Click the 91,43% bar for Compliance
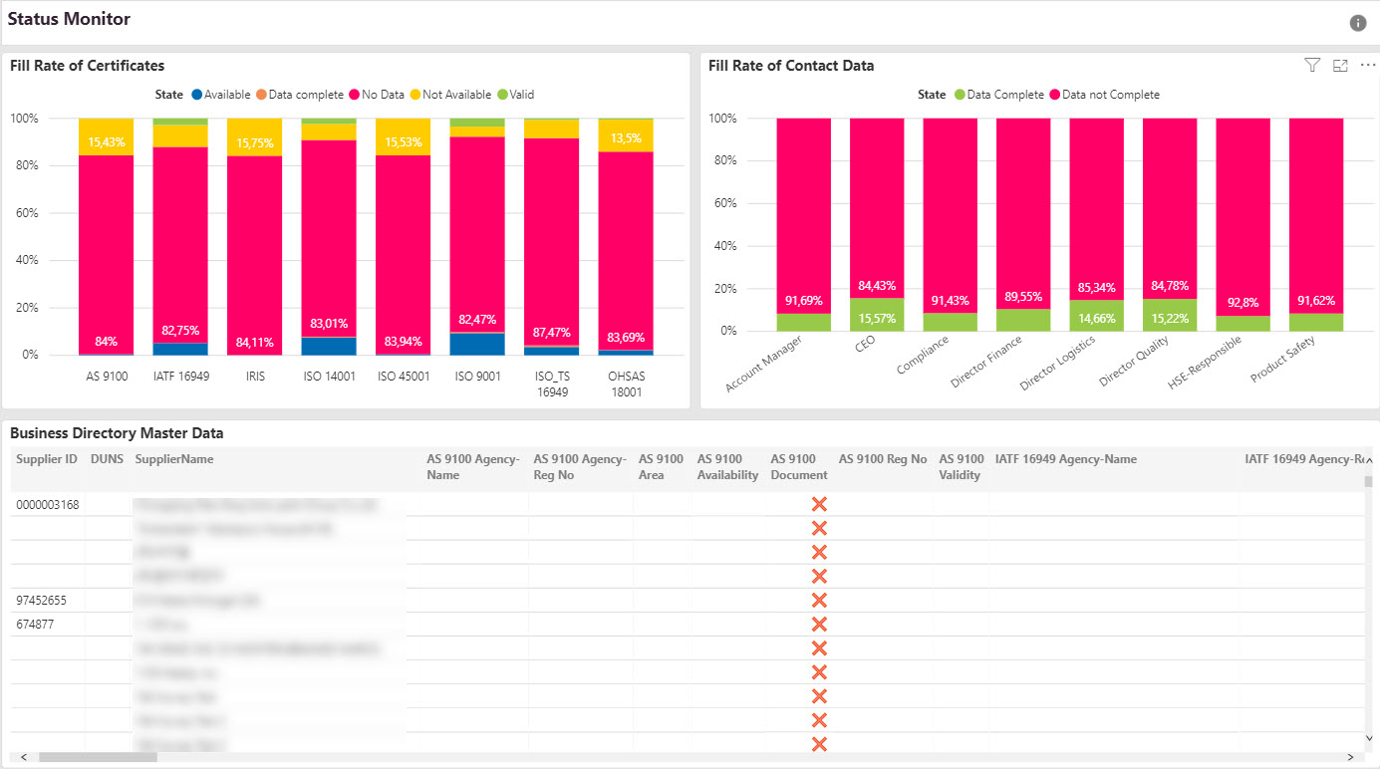Image resolution: width=1380 pixels, height=769 pixels. point(951,216)
